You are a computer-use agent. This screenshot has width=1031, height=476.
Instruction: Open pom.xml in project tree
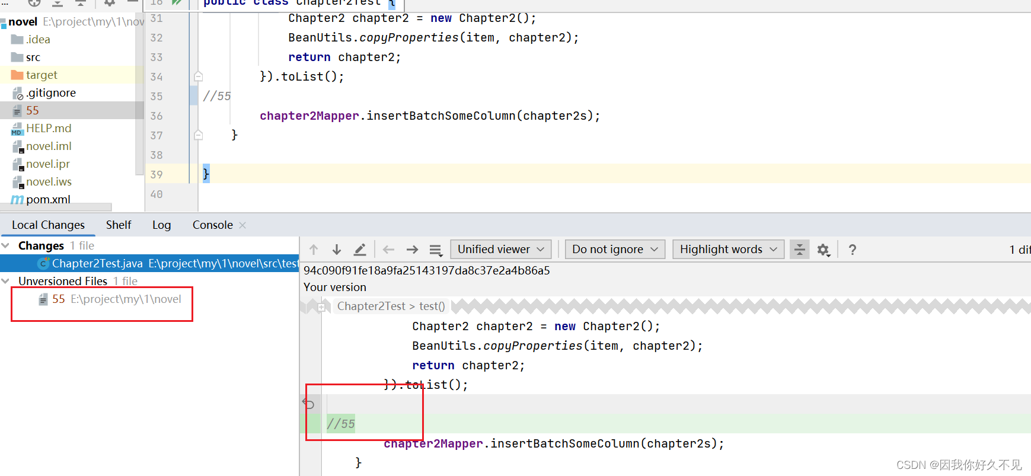pos(48,200)
